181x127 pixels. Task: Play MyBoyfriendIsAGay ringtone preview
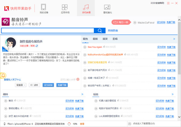tap(85, 55)
